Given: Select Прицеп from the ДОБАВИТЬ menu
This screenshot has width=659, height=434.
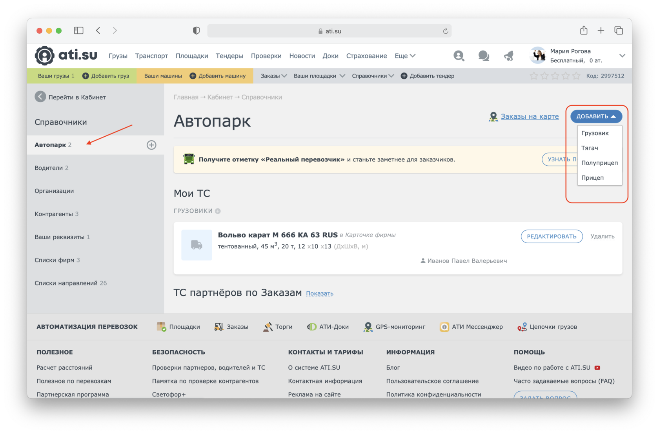Looking at the screenshot, I should (599, 178).
